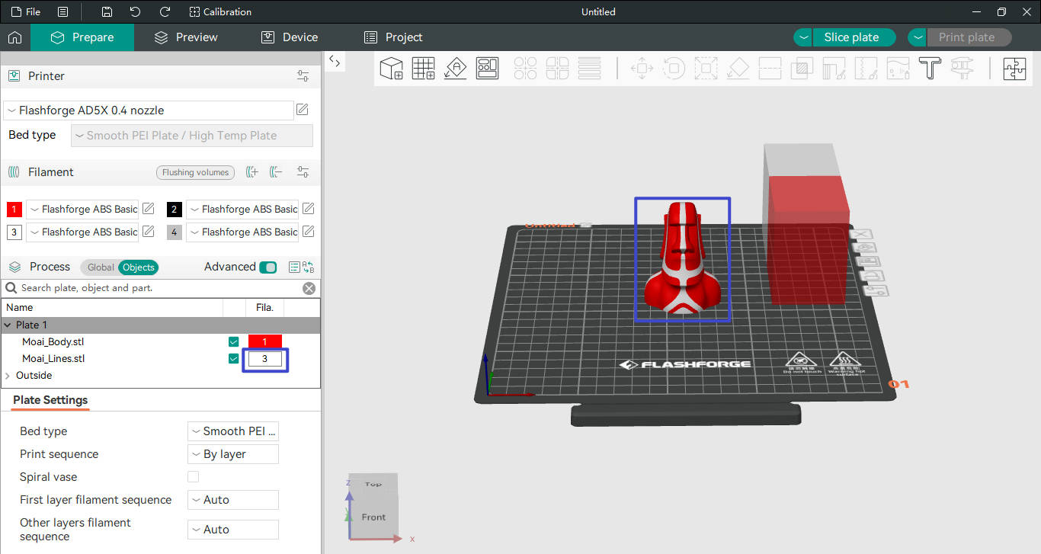
Task: Select the Plate Settings tab
Action: click(x=50, y=400)
